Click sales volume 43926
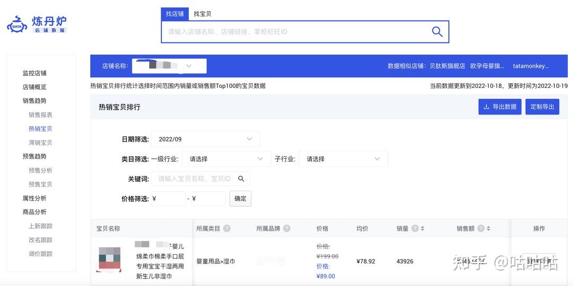The image size is (573, 286). (405, 262)
